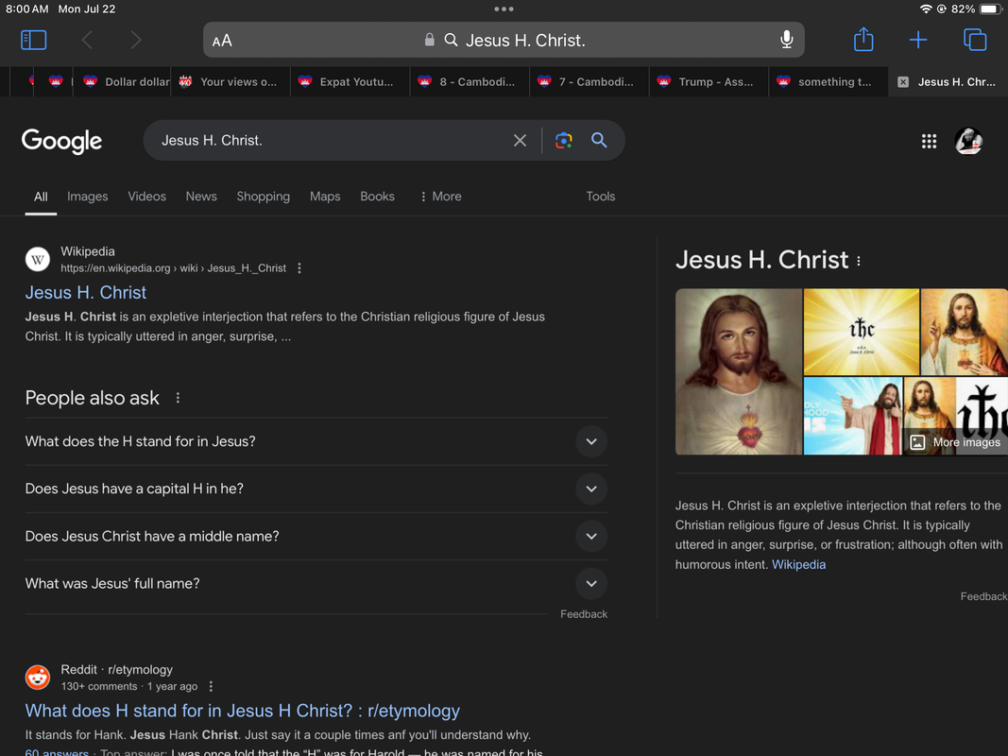This screenshot has height=756, width=1008.
Task: Switch to 'Expat Youtu...' browser tab
Action: (x=350, y=81)
